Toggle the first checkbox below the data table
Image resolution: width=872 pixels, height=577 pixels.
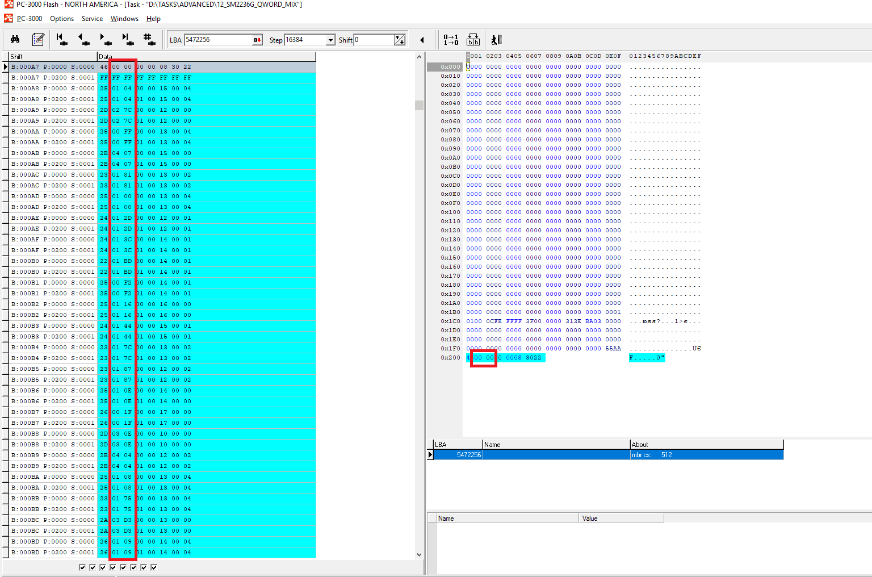click(82, 567)
